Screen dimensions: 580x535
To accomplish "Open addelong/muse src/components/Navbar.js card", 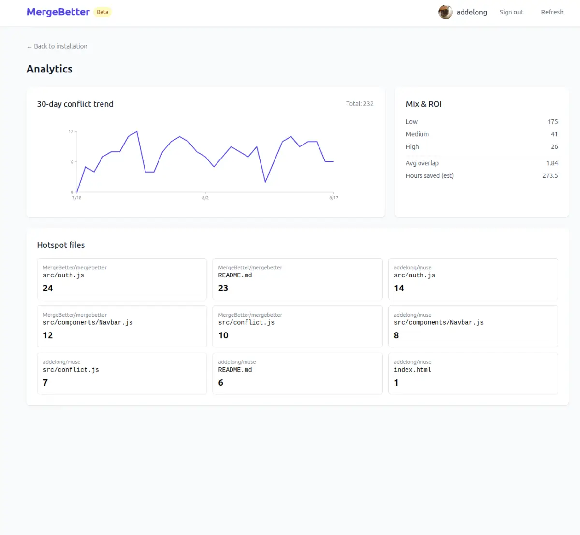I will (x=473, y=326).
